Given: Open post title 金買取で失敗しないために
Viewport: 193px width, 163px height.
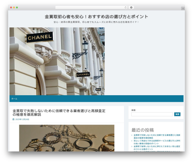Looking at the screenshot, I should (59, 113).
